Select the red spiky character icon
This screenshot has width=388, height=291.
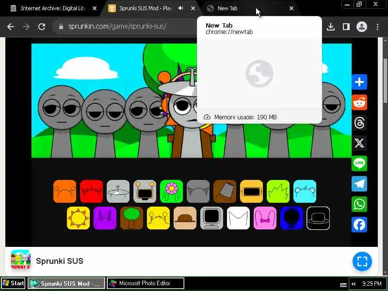click(x=91, y=191)
